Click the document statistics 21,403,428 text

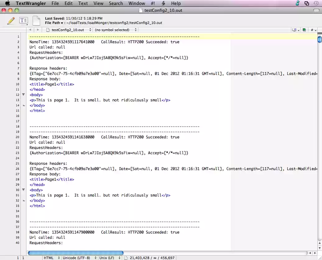tap(152, 258)
